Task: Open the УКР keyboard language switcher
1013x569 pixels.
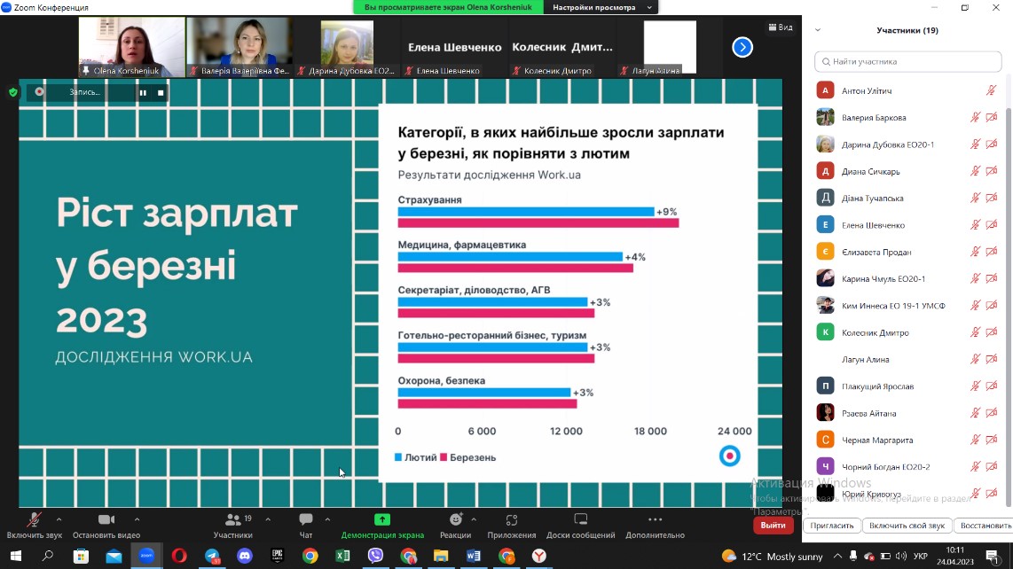Action: [x=921, y=556]
